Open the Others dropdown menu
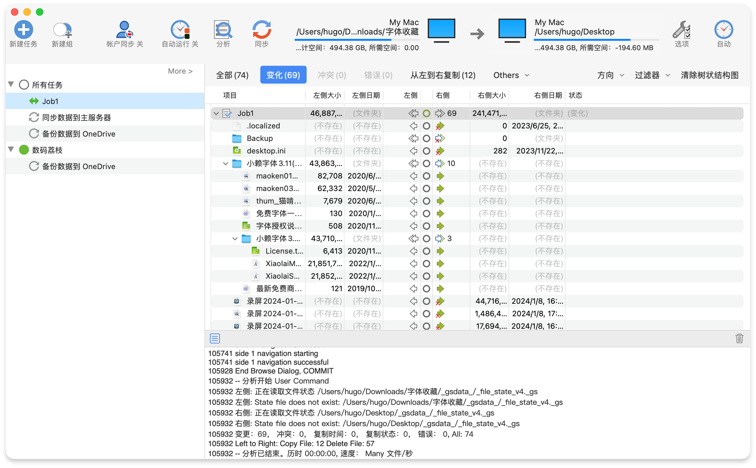The width and height of the screenshot is (756, 468). tap(511, 75)
